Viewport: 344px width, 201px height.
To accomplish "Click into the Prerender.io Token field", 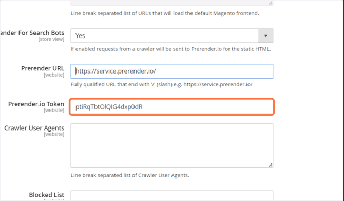I will 172,107.
